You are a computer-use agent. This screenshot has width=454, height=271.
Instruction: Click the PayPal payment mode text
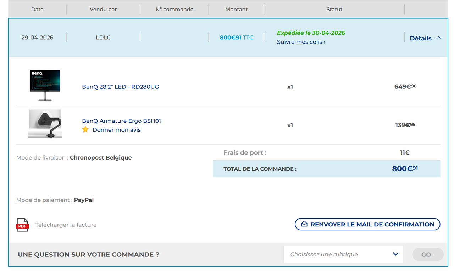tap(84, 200)
